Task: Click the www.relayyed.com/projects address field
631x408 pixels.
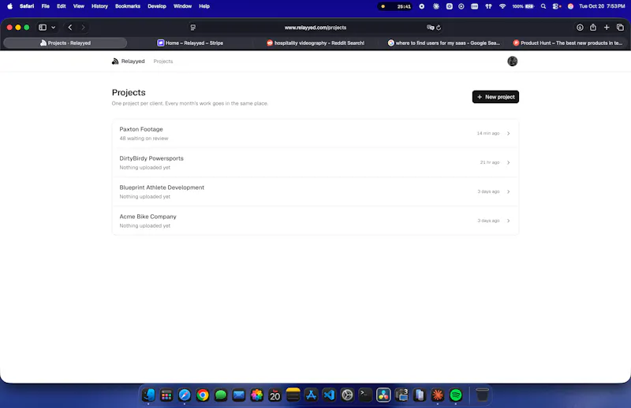Action: (315, 28)
